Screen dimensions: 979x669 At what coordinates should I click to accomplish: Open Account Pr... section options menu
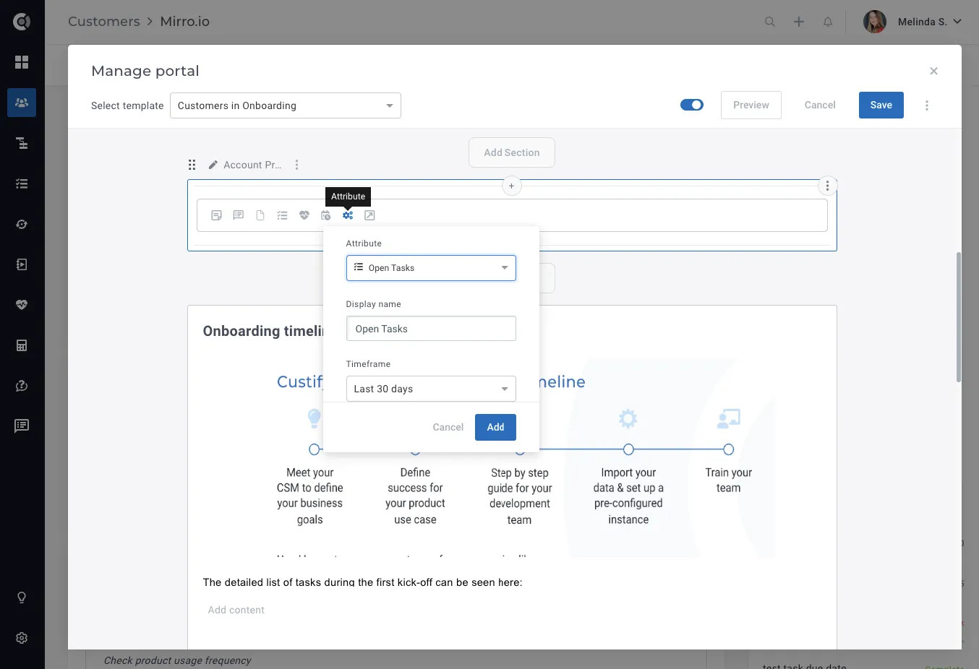tap(296, 165)
